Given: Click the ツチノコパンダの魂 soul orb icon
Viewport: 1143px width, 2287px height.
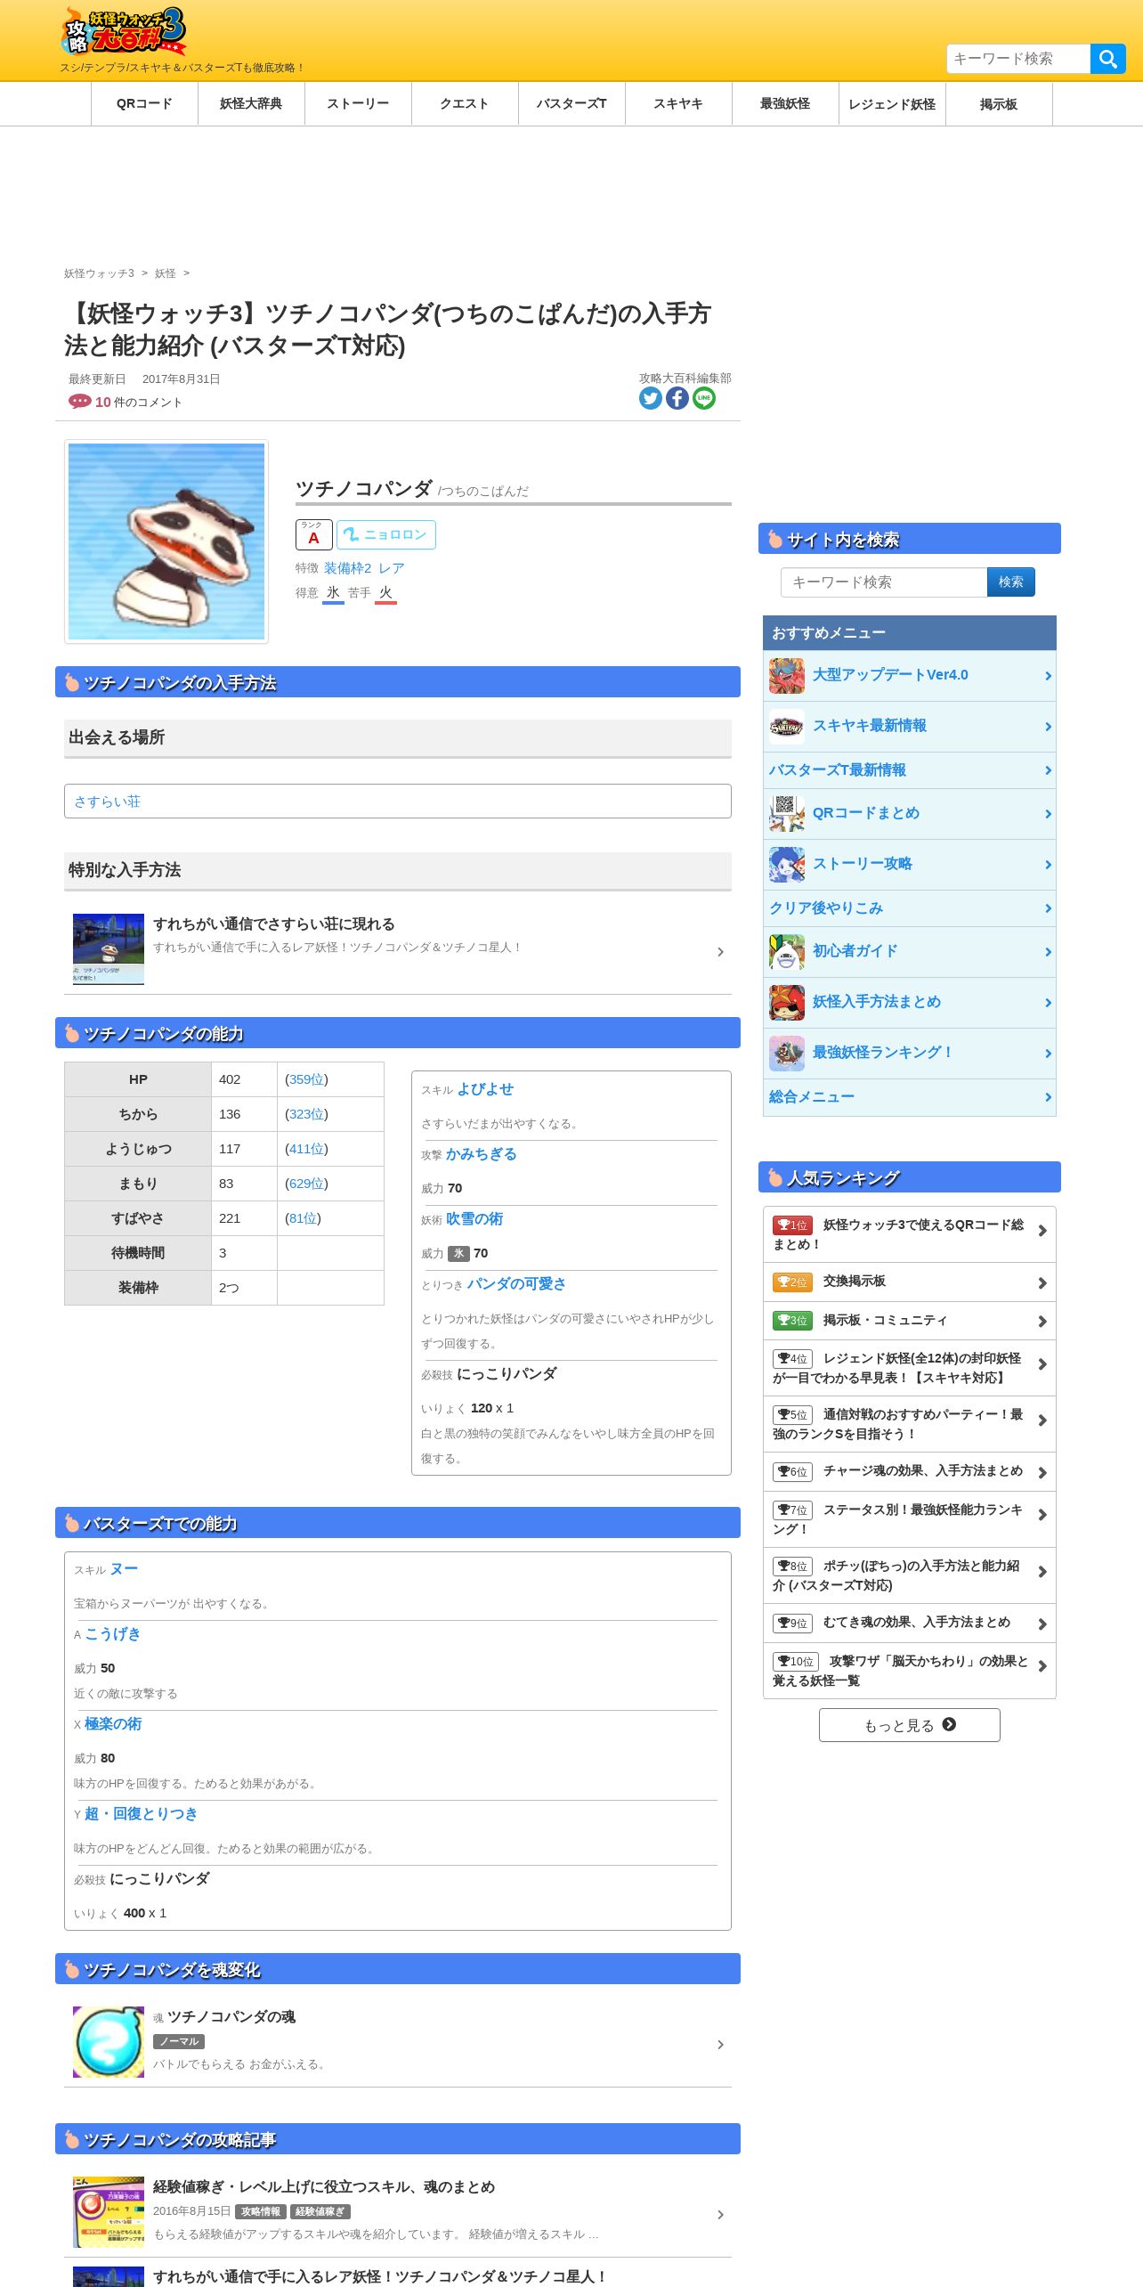Looking at the screenshot, I should pos(109,2042).
